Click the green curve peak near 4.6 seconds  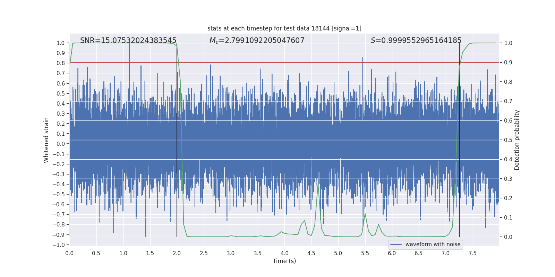pyautogui.click(x=318, y=184)
